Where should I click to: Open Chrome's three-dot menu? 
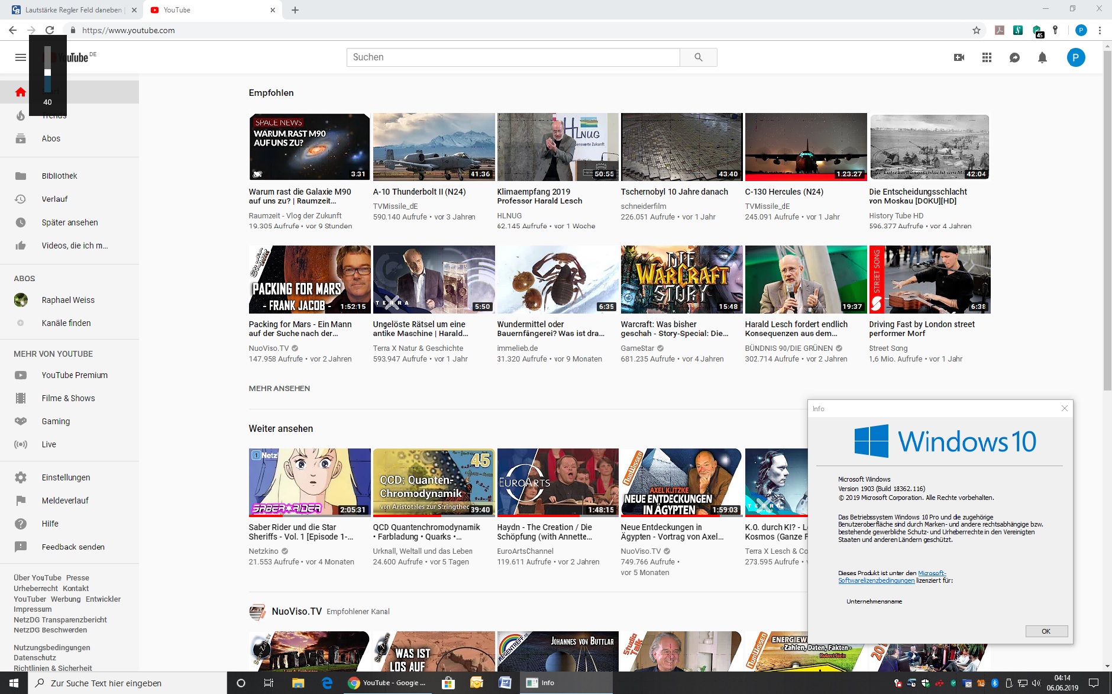point(1100,30)
